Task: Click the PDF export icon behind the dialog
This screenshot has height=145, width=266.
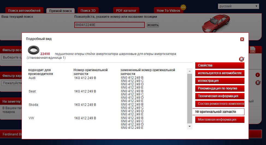Action: point(253,50)
